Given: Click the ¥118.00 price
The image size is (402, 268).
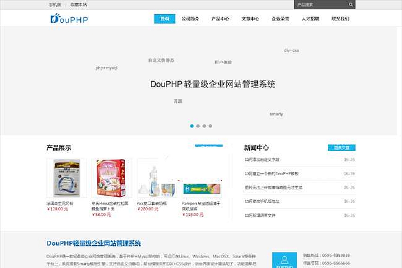Looking at the screenshot, I should (193, 215).
